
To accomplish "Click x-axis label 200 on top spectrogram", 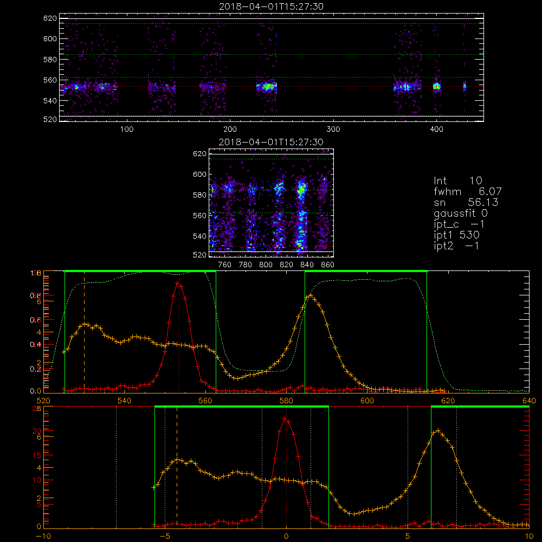I will pyautogui.click(x=230, y=130).
